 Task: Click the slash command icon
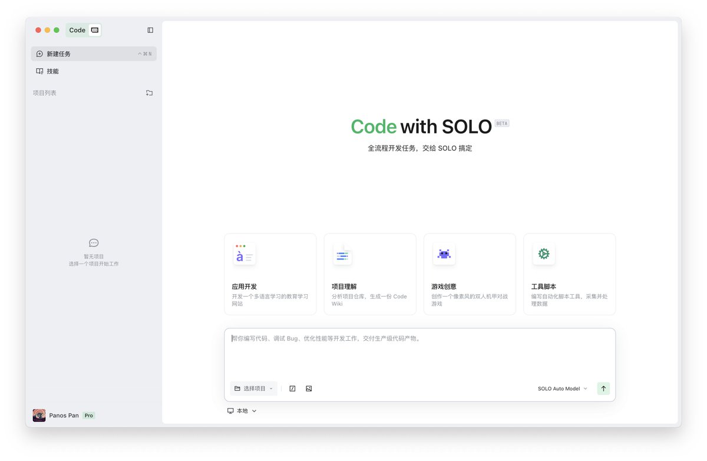(292, 388)
